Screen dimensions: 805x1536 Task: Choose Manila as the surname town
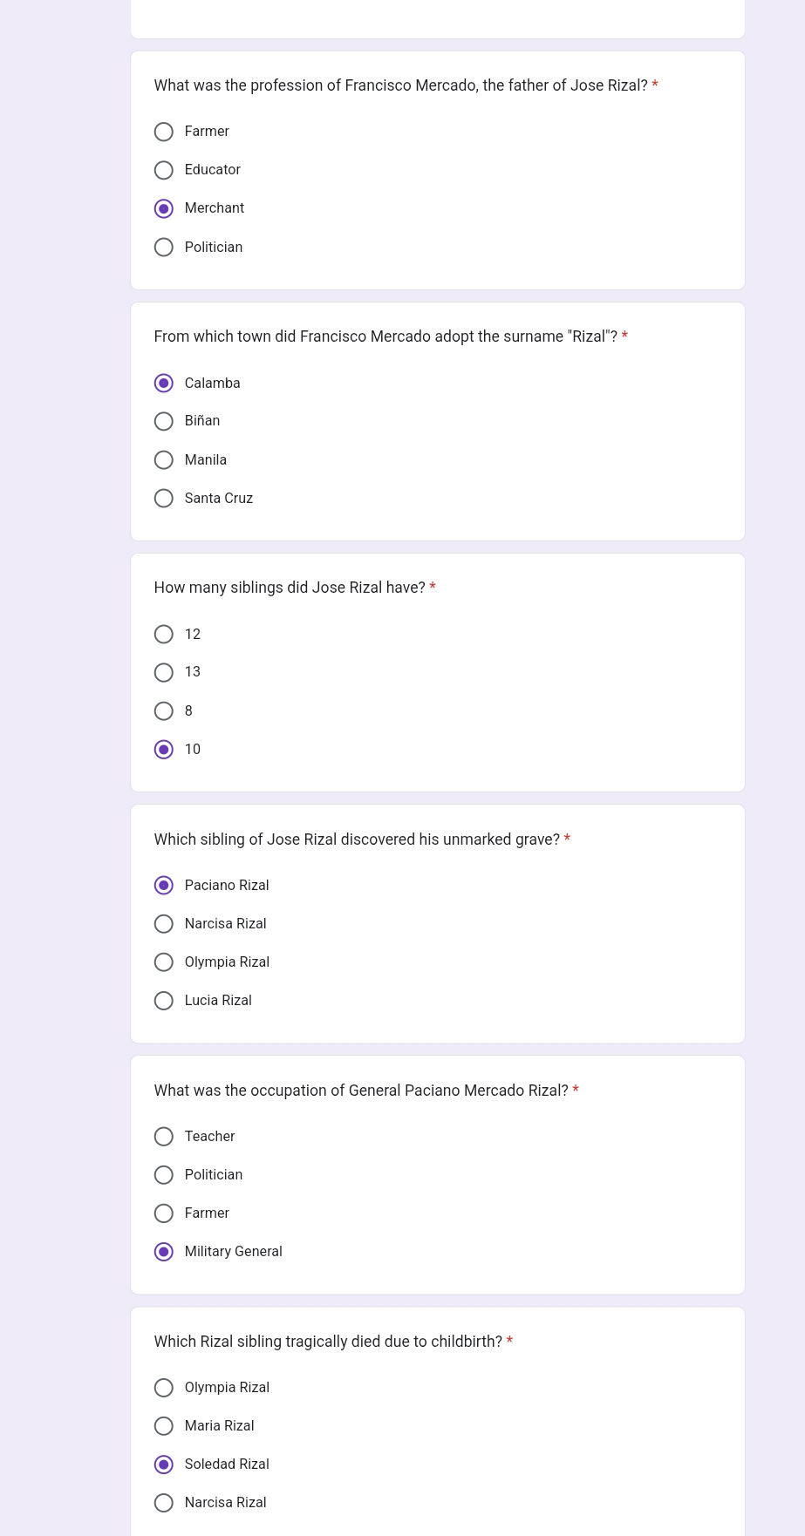(x=164, y=460)
